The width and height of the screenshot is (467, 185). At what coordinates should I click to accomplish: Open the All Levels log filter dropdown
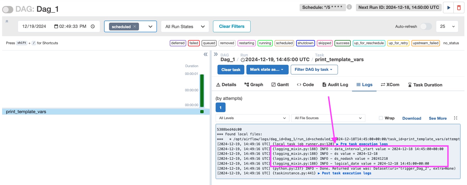(x=252, y=118)
